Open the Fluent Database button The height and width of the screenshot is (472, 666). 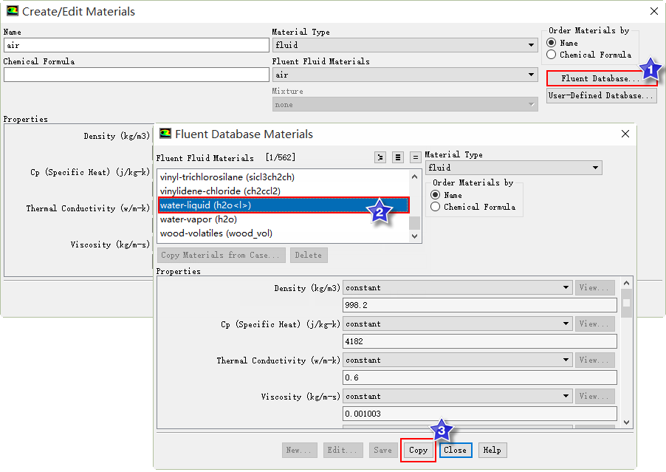point(600,78)
